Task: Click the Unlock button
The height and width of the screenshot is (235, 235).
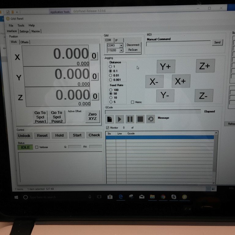Action: click(24, 135)
